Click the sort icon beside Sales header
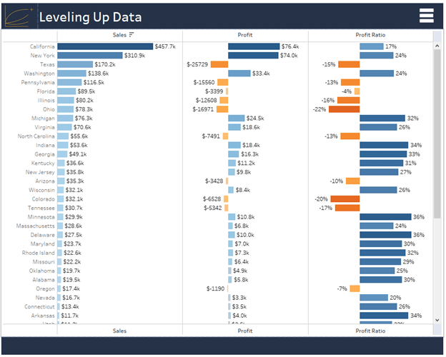The height and width of the screenshot is (357, 446). tap(132, 34)
